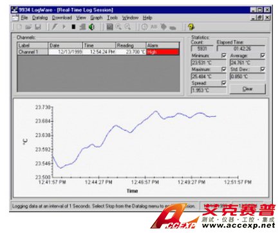Image resolution: width=280 pixels, height=233 pixels.
Task: Open the Graph menu
Action: [x=97, y=17]
